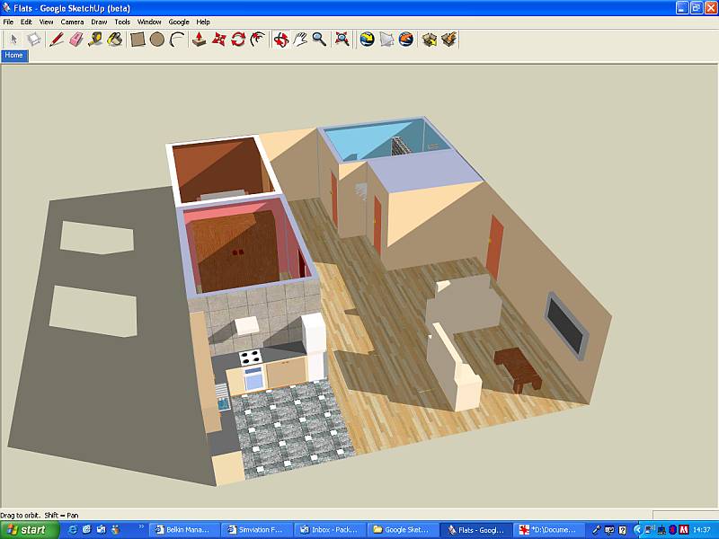
Task: Choose the Pencil line tool
Action: click(x=56, y=40)
